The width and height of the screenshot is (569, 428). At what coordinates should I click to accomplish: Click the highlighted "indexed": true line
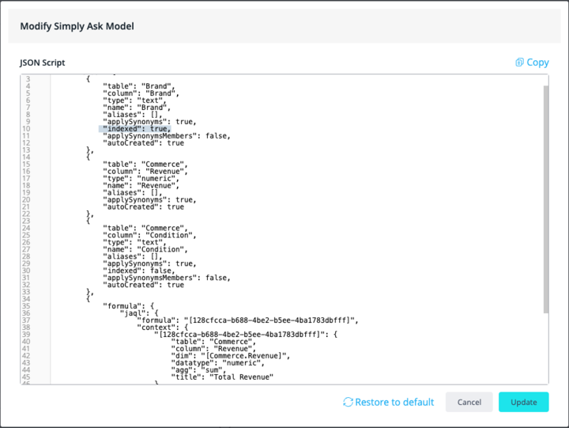135,129
